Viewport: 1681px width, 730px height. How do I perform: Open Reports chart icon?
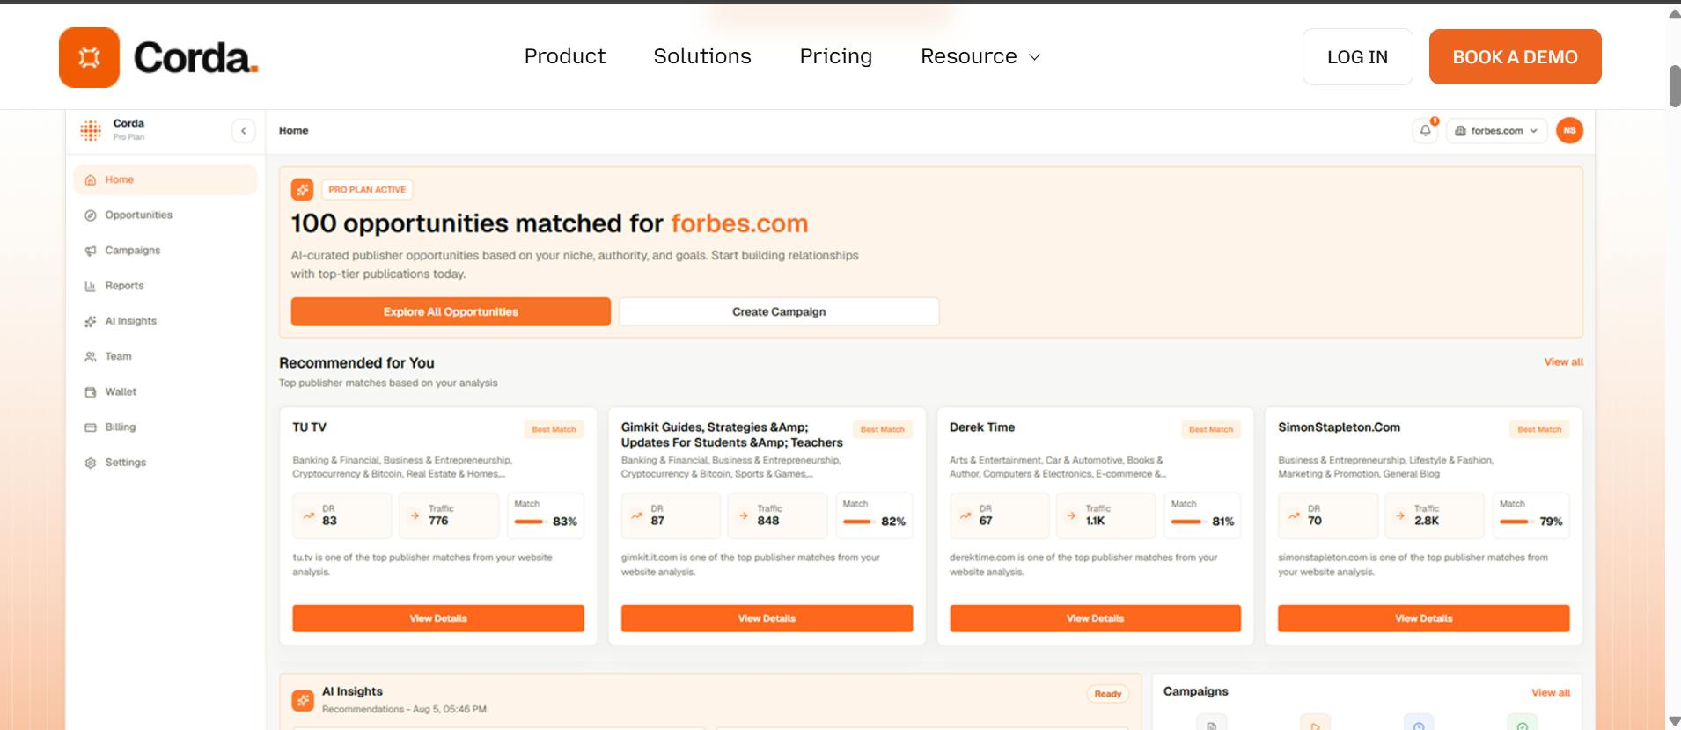click(x=90, y=286)
